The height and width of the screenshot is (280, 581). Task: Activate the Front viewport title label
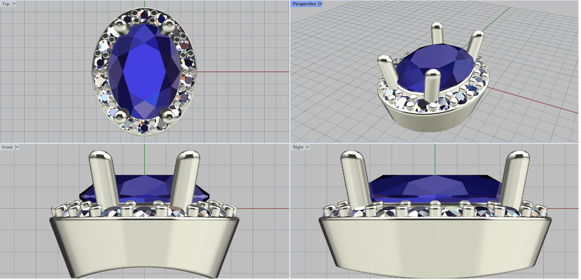[7, 147]
